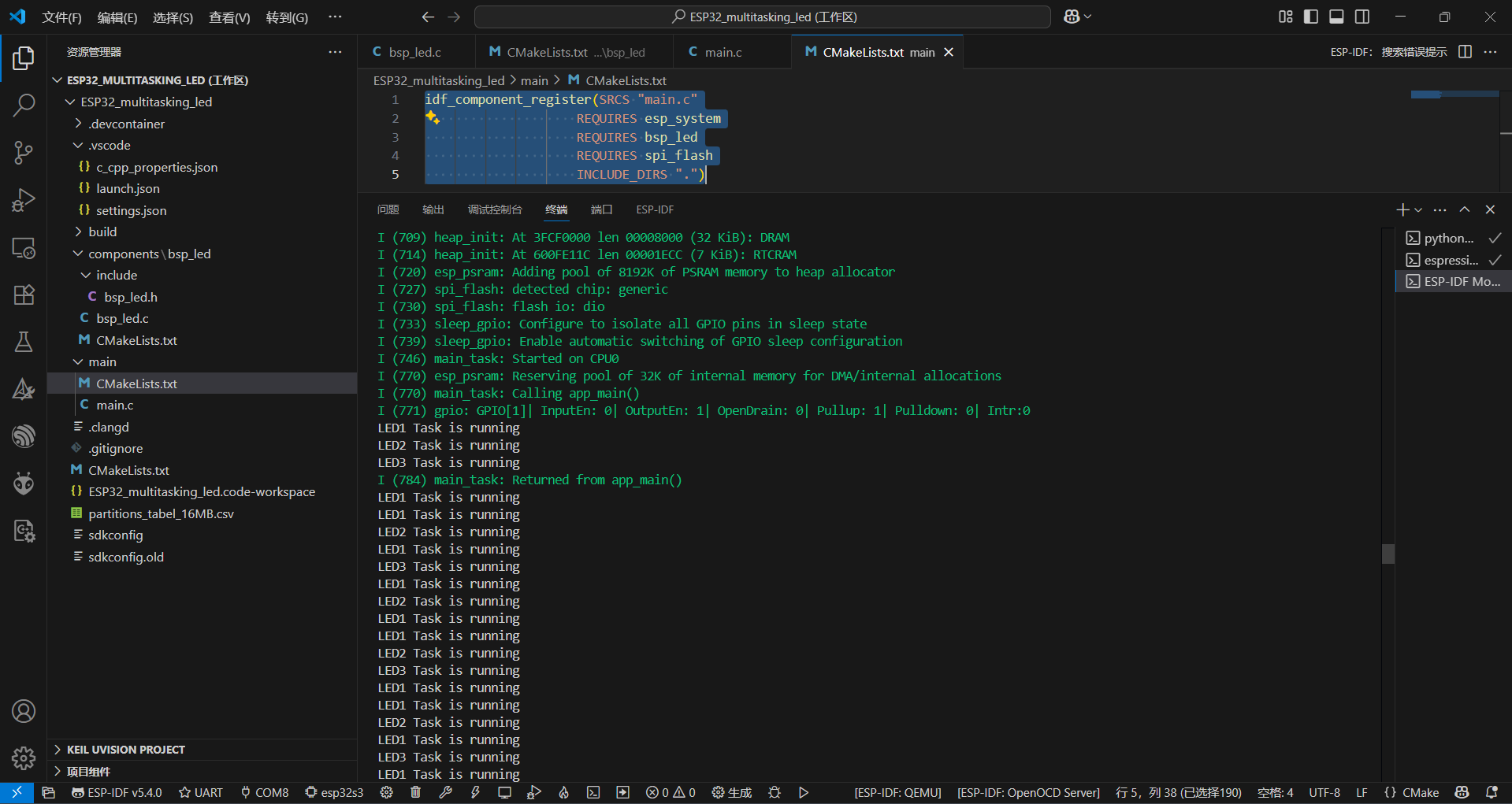Open the Remote Explorer view
The height and width of the screenshot is (804, 1512).
tap(24, 248)
